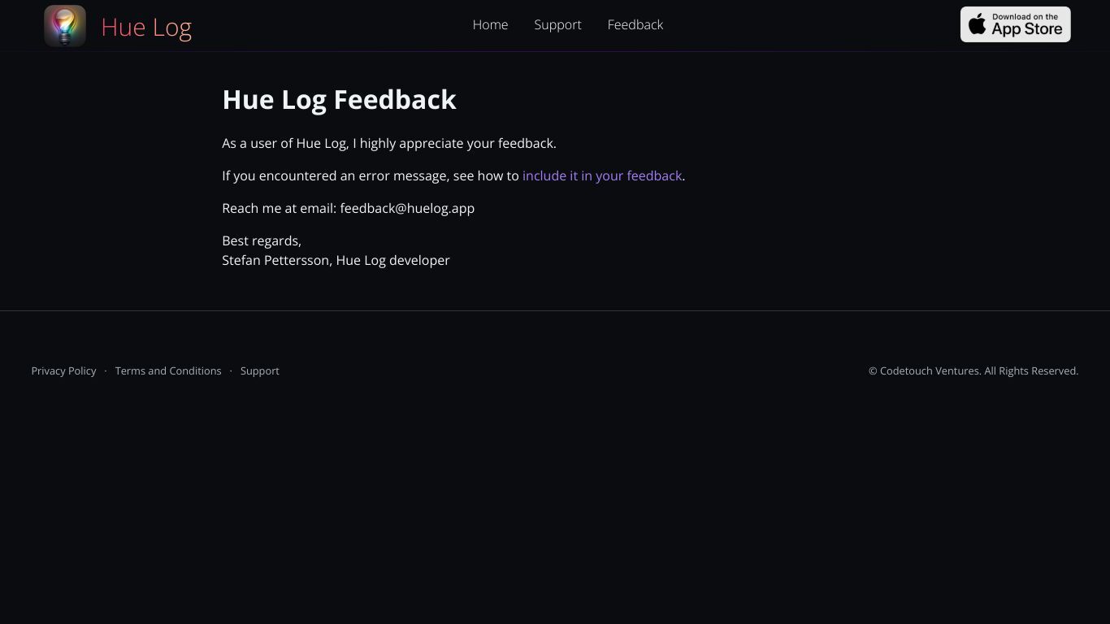Open the Support link in the footer
Screen dimensions: 1110x624
pos(260,370)
